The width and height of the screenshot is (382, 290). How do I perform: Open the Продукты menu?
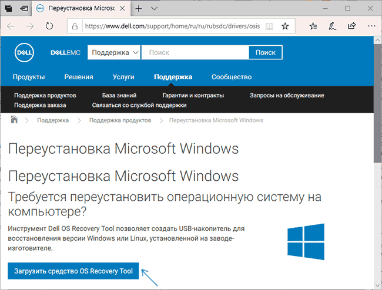coord(29,77)
